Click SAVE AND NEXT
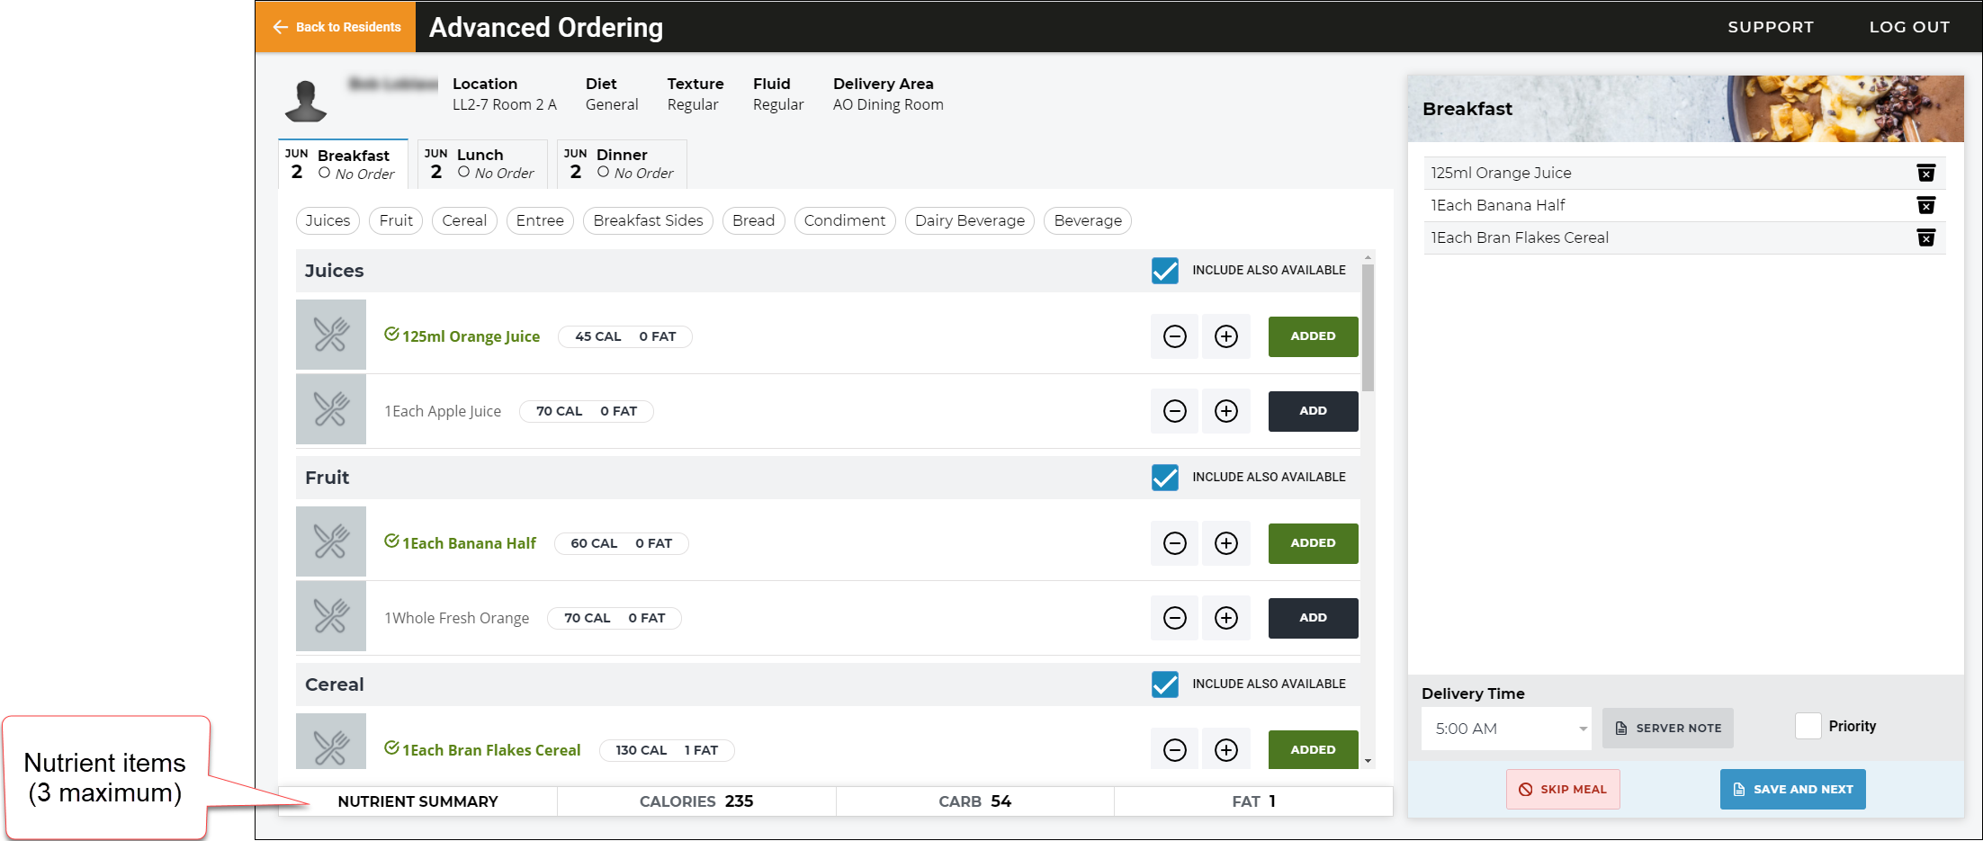Viewport: 1983px width, 841px height. pyautogui.click(x=1791, y=789)
